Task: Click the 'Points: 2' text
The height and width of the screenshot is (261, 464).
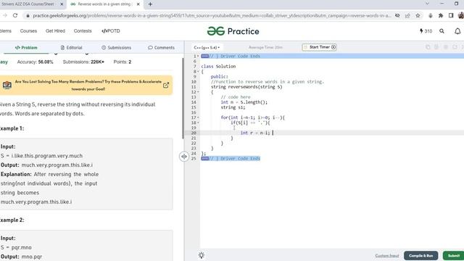Action: tap(123, 62)
